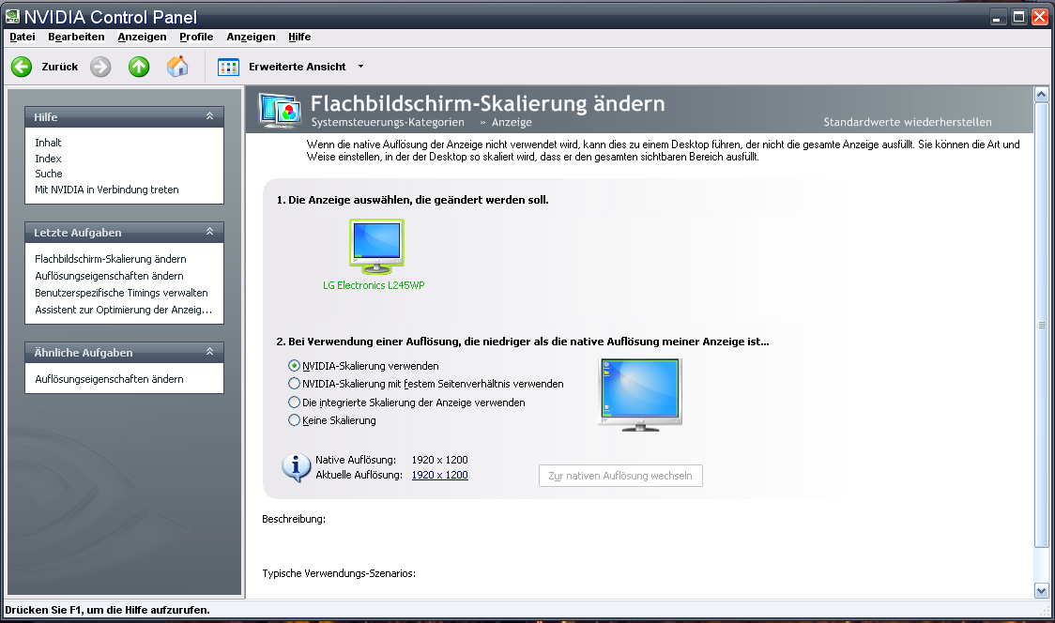Click Standardwerte wiederherstellen link

(x=907, y=122)
